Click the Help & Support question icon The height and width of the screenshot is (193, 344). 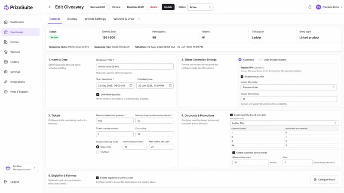6,92
